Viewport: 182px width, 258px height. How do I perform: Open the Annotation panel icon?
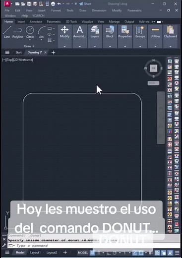click(x=80, y=36)
